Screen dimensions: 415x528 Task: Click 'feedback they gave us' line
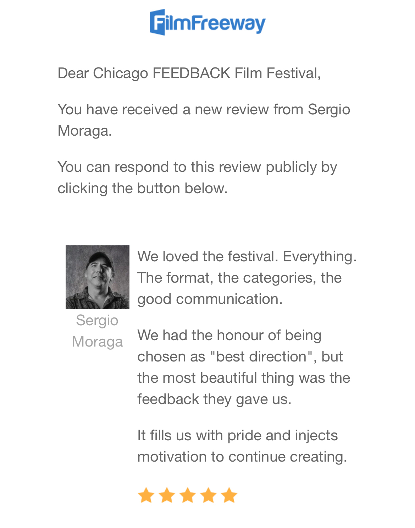pyautogui.click(x=214, y=399)
